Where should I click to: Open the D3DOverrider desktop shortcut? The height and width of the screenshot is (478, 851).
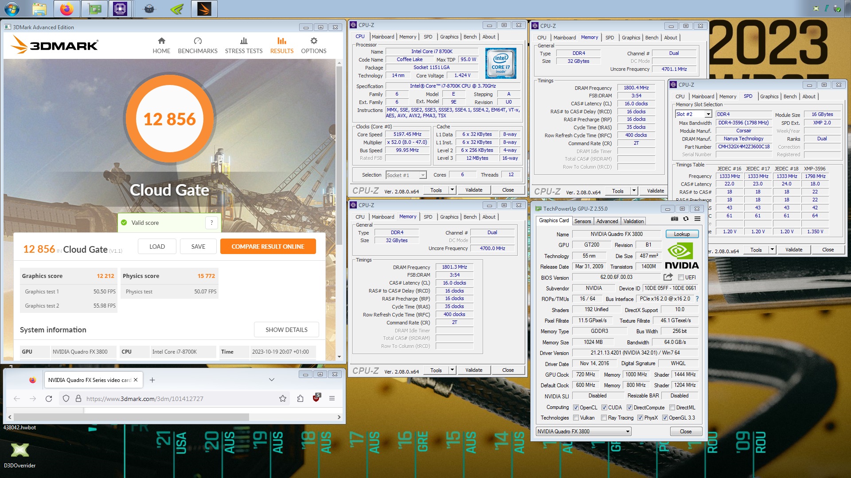(x=20, y=455)
